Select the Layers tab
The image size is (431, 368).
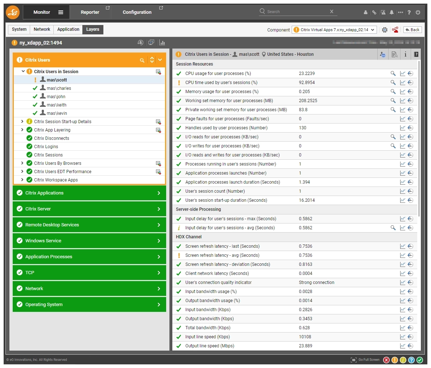[93, 29]
